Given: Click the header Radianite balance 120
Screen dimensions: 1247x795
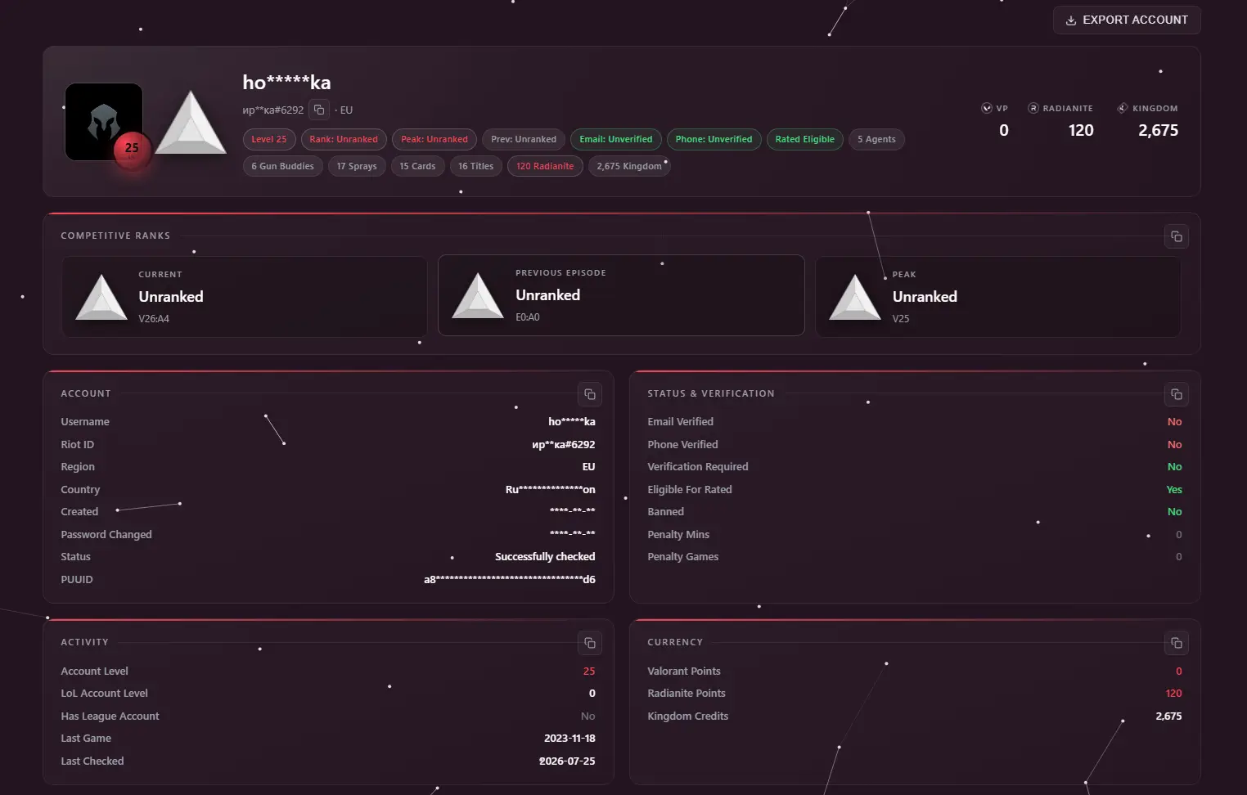Looking at the screenshot, I should point(1081,130).
